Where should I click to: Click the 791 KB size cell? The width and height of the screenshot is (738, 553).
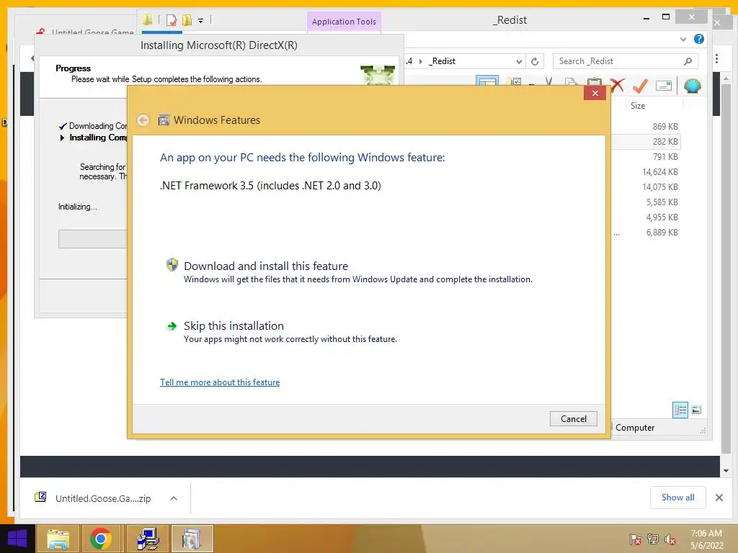665,156
